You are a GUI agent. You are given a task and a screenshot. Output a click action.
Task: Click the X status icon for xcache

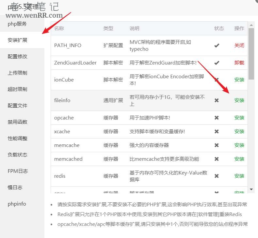pos(217,132)
